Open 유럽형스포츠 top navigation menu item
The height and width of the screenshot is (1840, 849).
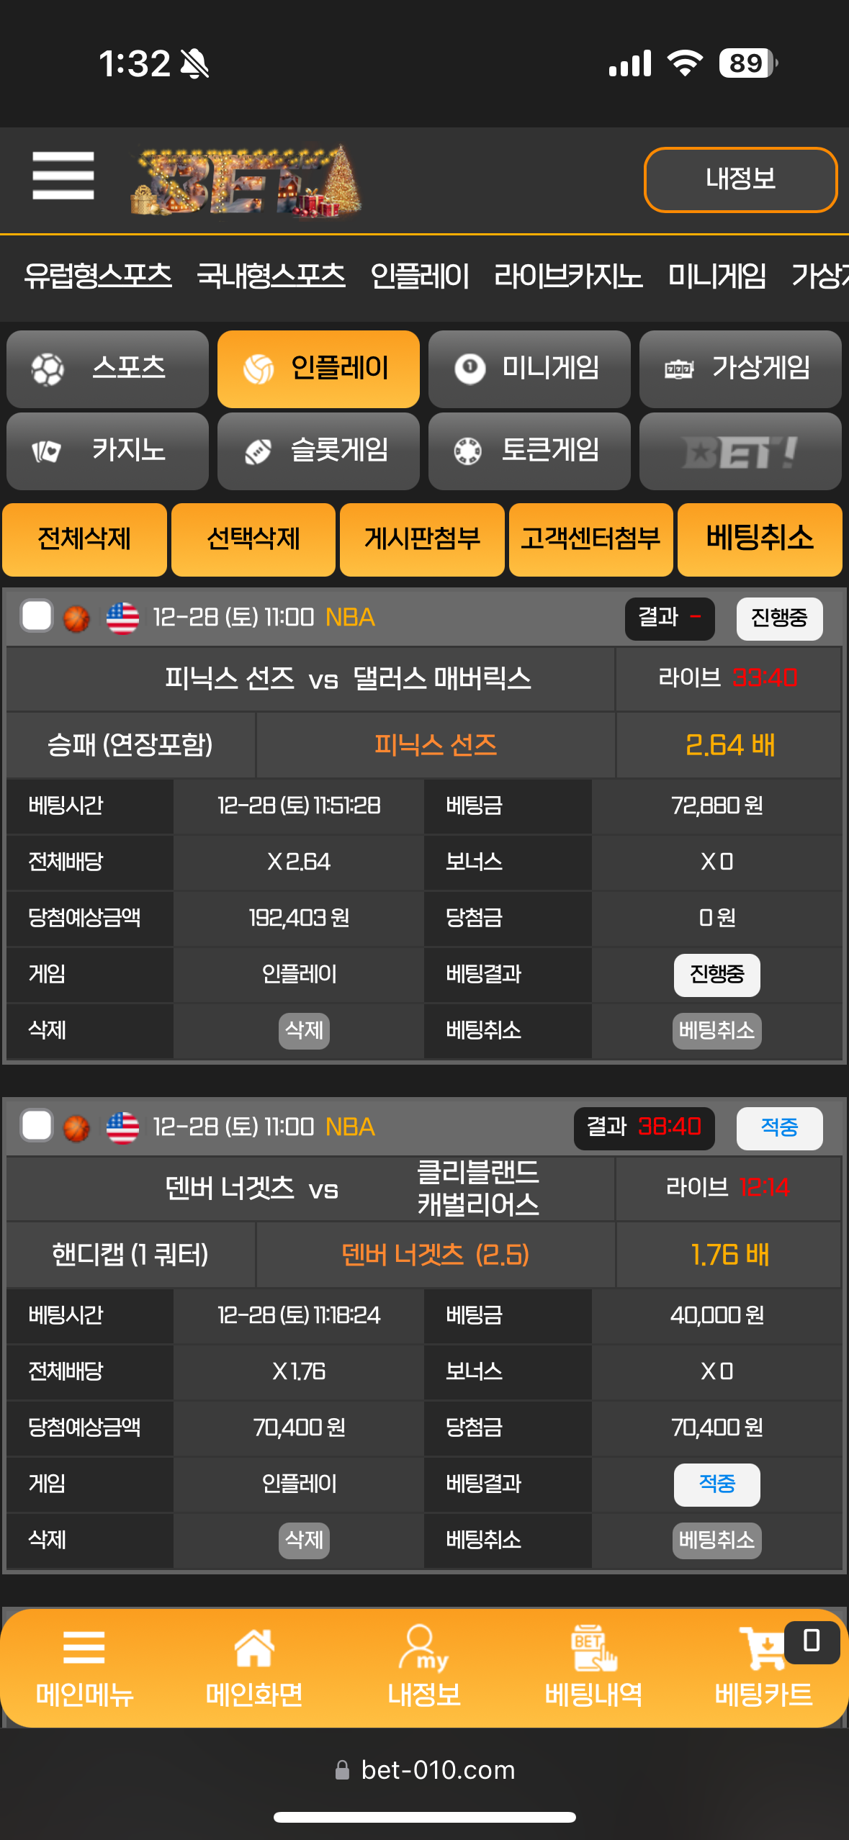click(x=98, y=276)
